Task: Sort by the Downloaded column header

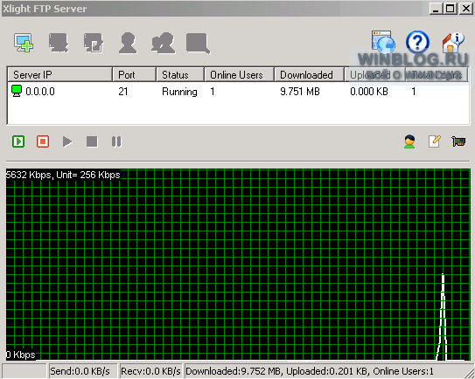Action: pyautogui.click(x=310, y=75)
